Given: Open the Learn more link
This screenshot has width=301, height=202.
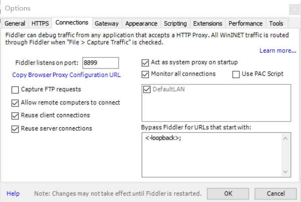Looking at the screenshot, I should pos(278,50).
